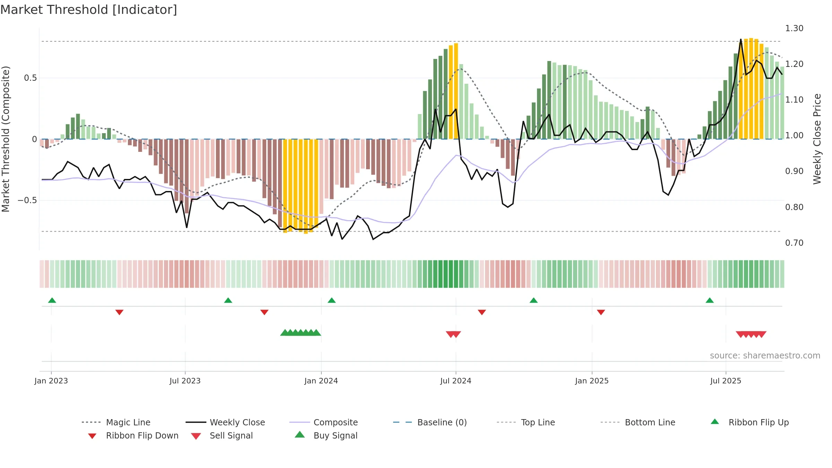Click the orange bars at Jul 2024 peak
The width and height of the screenshot is (832, 468).
pyautogui.click(x=453, y=91)
